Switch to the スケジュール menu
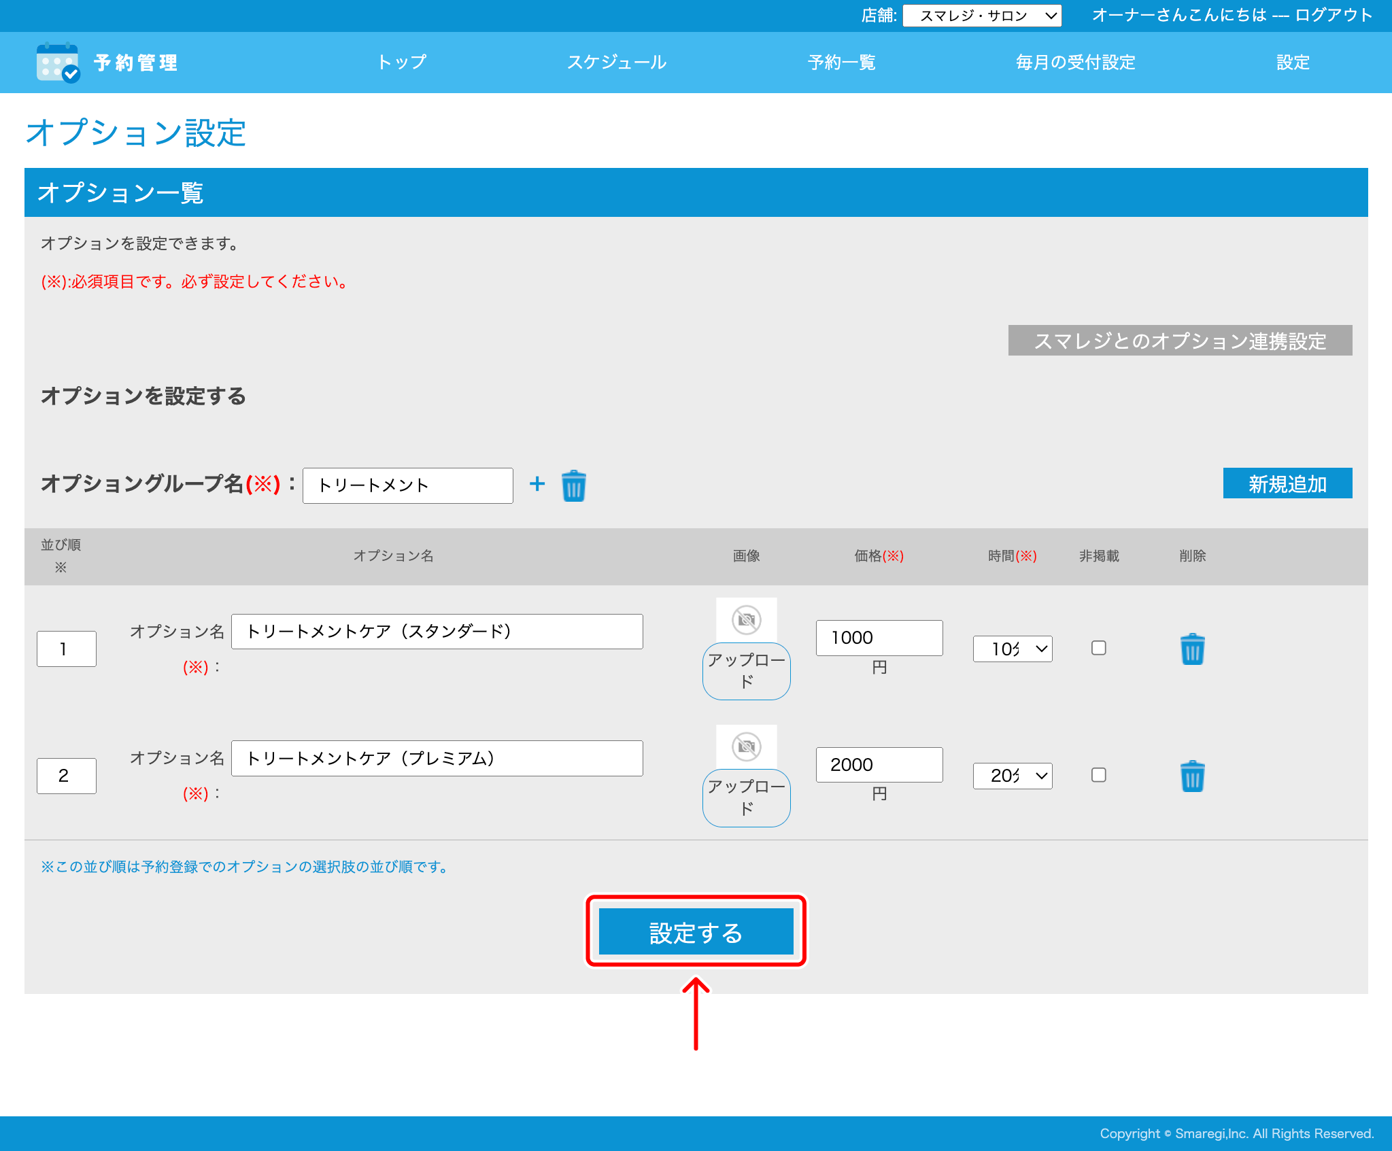The image size is (1392, 1151). coord(617,63)
